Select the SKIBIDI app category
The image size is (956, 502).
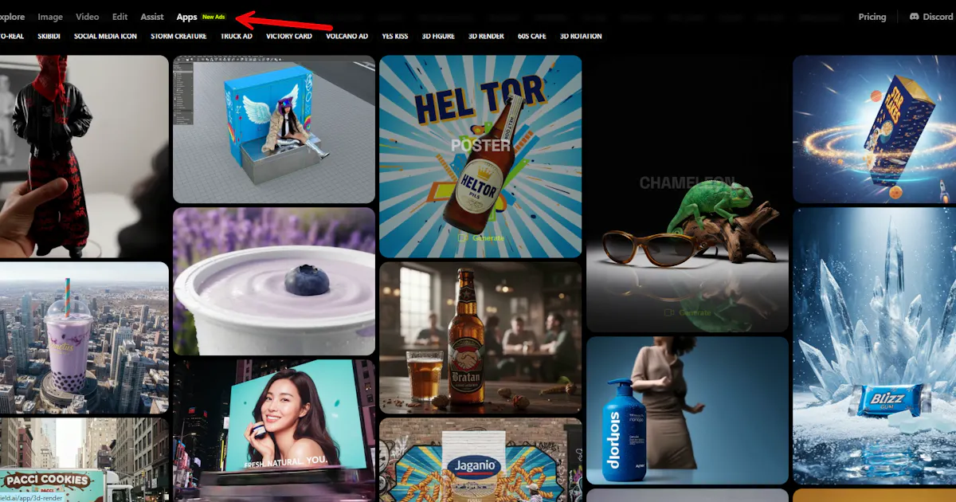click(x=50, y=36)
